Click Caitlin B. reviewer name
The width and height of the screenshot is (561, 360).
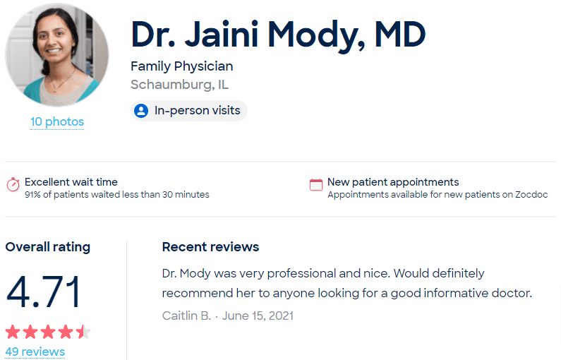click(x=186, y=316)
